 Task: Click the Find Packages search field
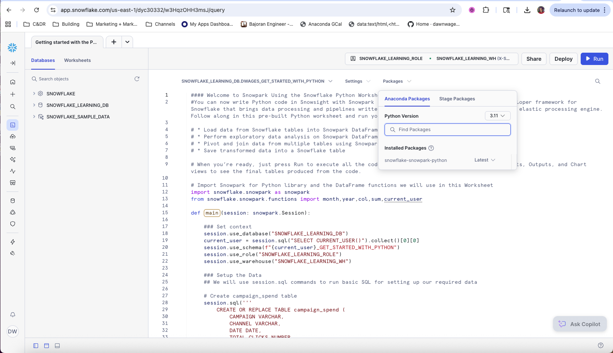448,130
